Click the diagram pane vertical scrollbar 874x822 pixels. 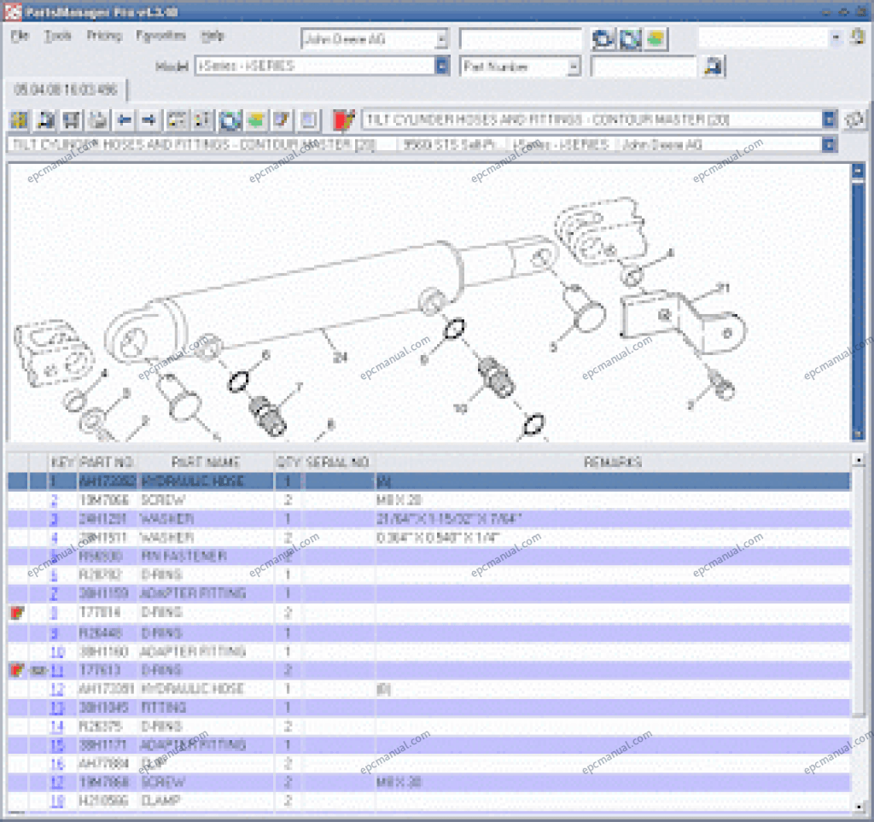tap(858, 301)
